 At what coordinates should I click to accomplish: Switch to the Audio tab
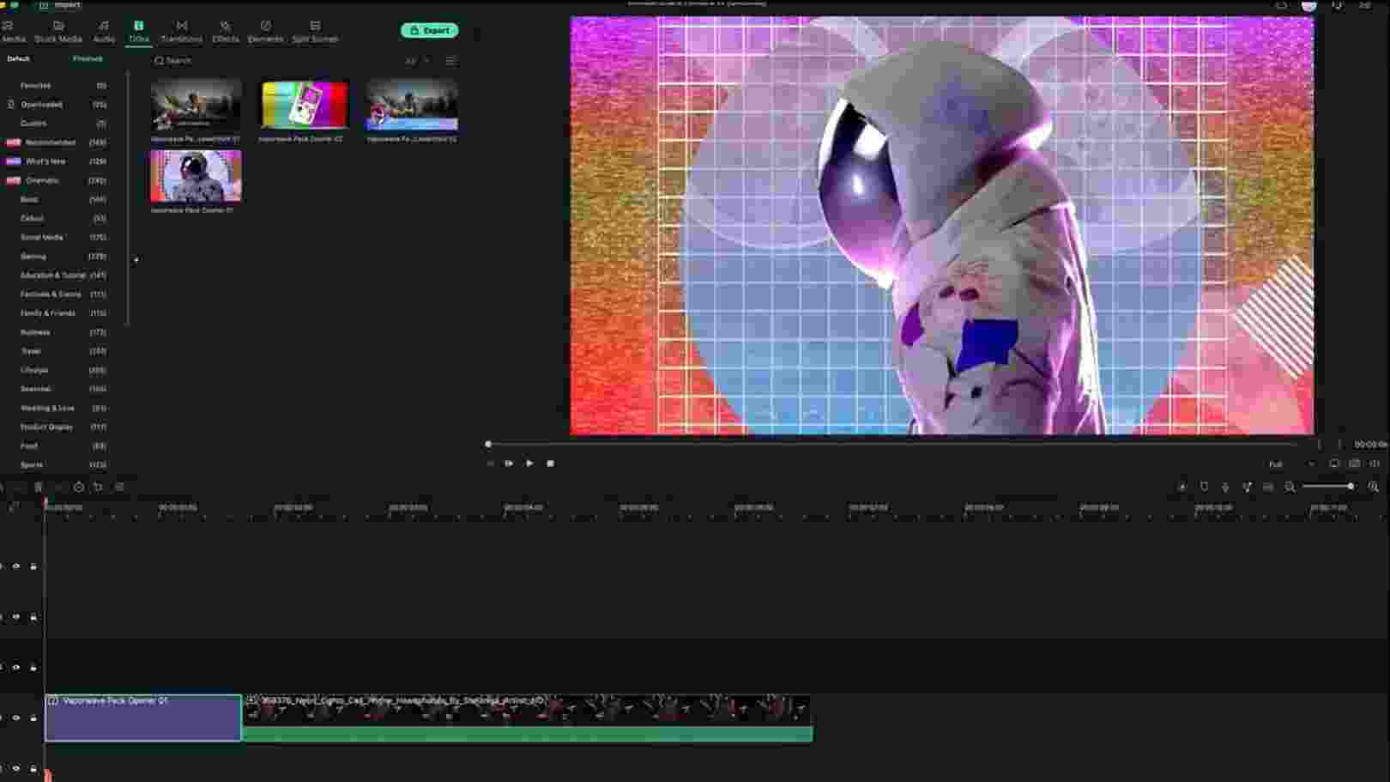(104, 32)
